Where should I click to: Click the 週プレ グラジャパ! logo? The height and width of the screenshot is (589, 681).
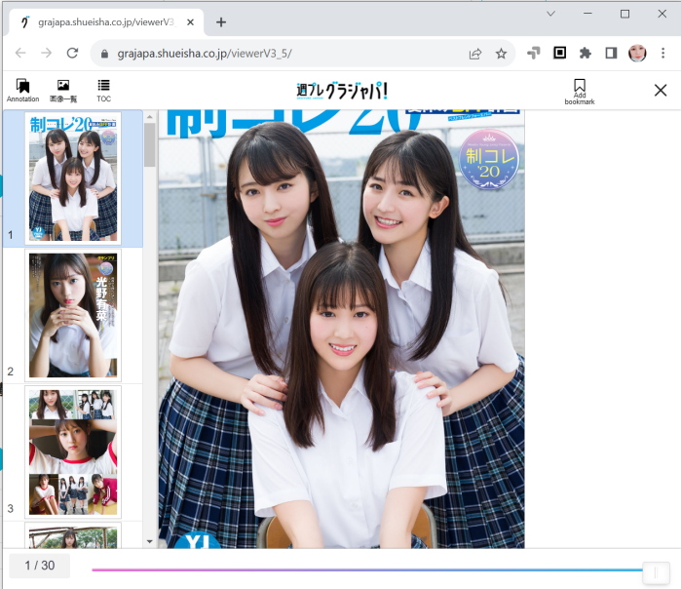pos(341,91)
